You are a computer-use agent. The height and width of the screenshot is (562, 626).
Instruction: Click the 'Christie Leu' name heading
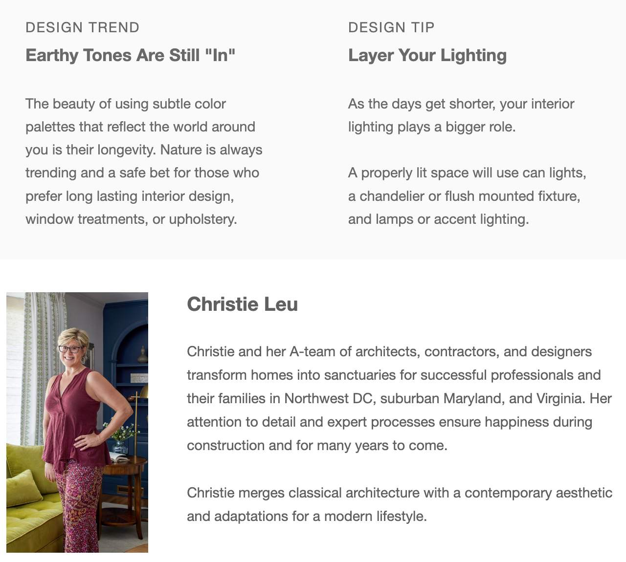point(242,304)
